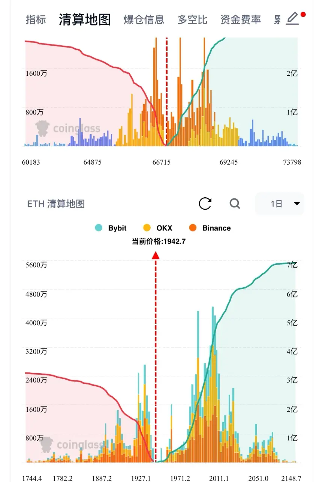Click the 66715 axis label in top chart
316x482 pixels.
tap(162, 162)
